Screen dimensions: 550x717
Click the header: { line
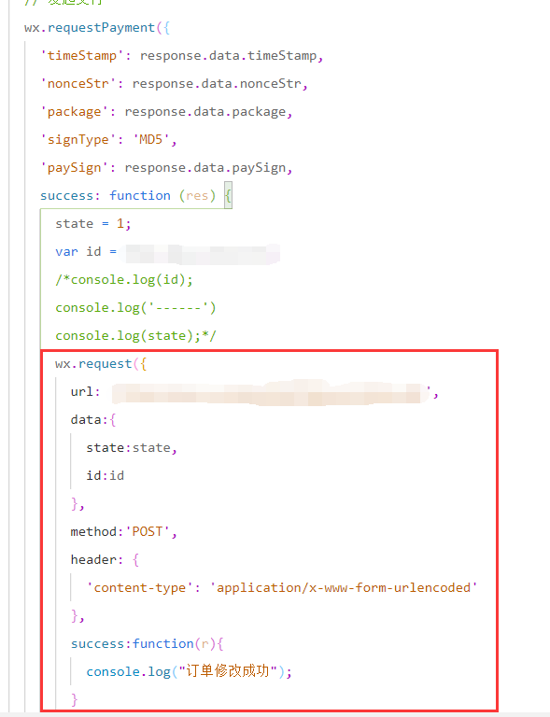point(105,560)
